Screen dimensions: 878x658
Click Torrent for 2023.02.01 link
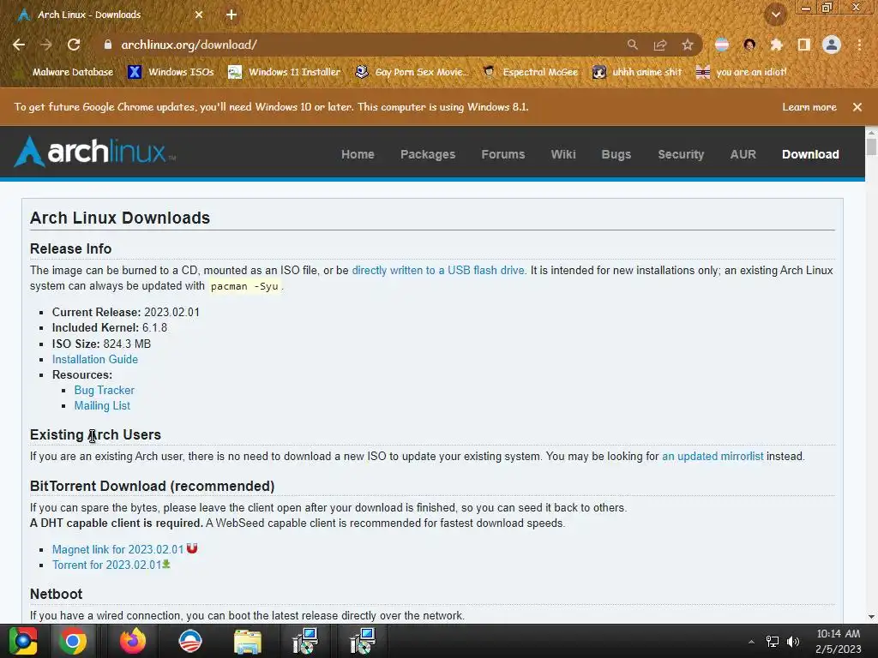click(x=106, y=565)
